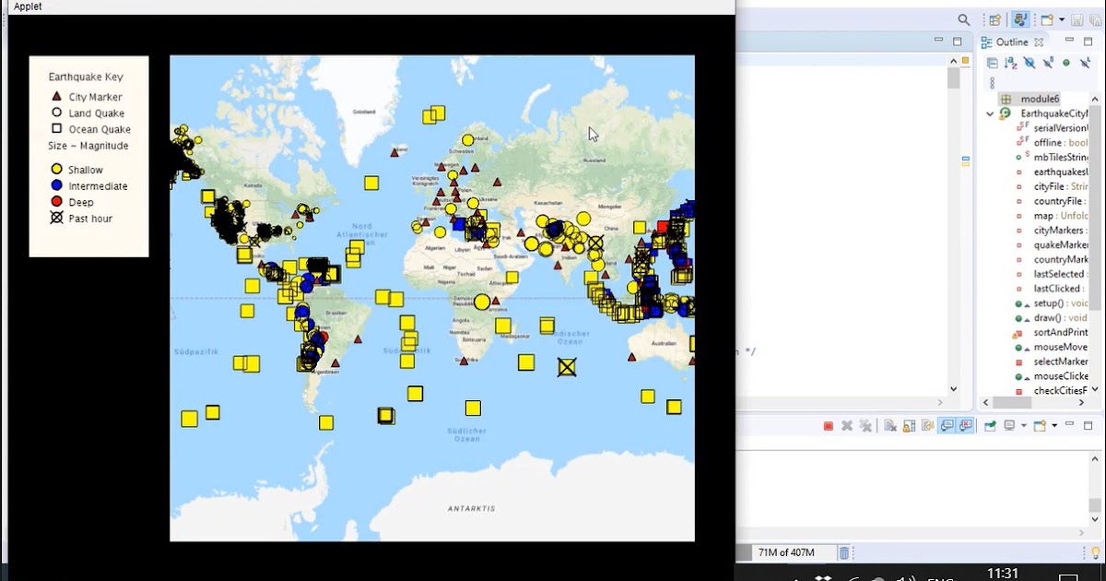
Task: Open the new wizard dropdown arrow
Action: tap(1062, 19)
